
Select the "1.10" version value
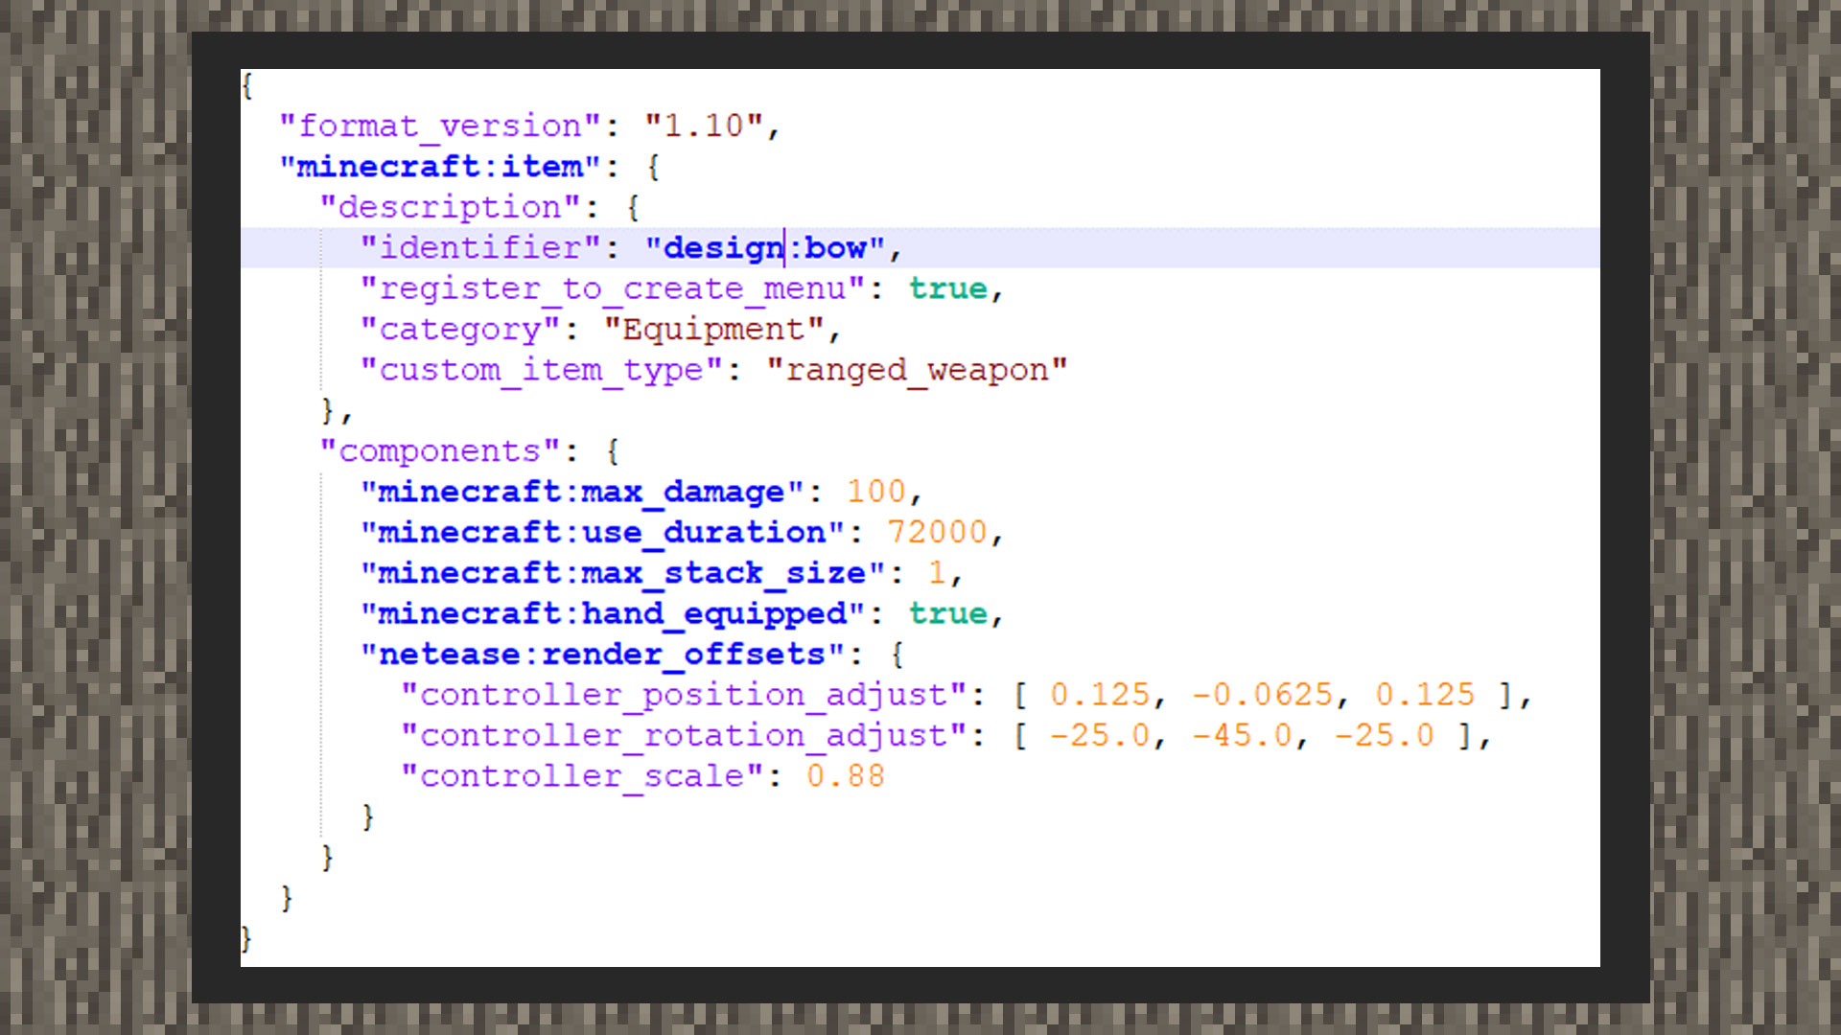[703, 126]
